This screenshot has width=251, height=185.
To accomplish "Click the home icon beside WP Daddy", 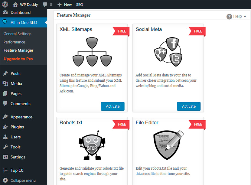I will [15, 5].
